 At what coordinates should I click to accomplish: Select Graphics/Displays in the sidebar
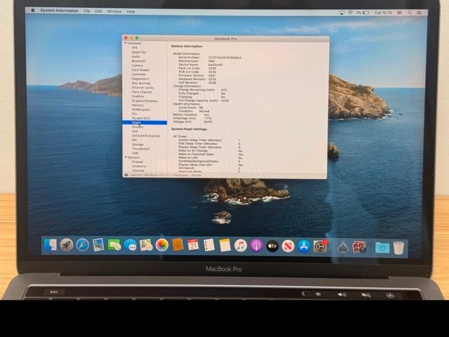(x=144, y=101)
